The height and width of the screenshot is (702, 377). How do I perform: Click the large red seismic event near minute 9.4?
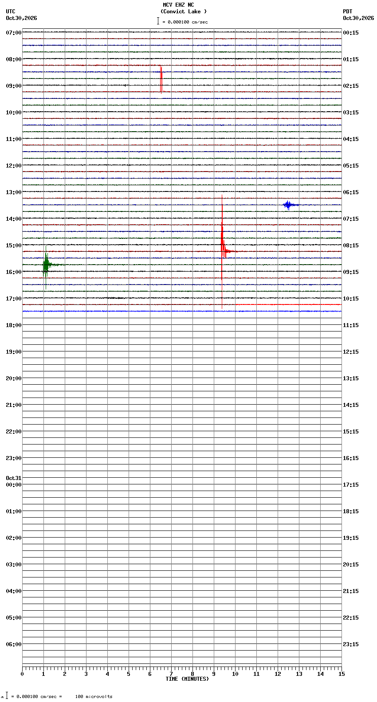tap(223, 251)
